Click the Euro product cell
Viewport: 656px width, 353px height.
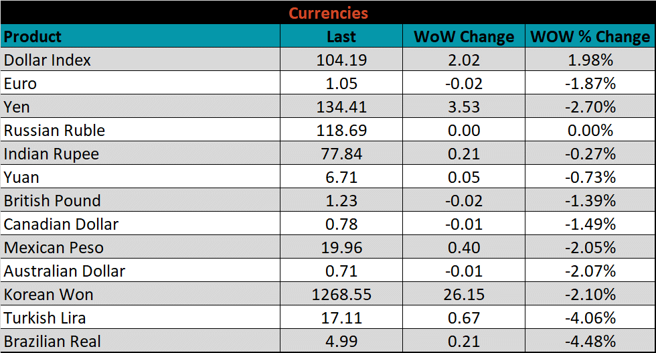click(x=20, y=83)
